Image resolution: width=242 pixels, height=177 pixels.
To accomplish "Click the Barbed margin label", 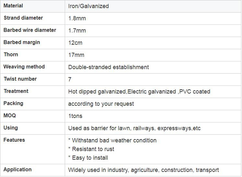I will coord(22,42).
